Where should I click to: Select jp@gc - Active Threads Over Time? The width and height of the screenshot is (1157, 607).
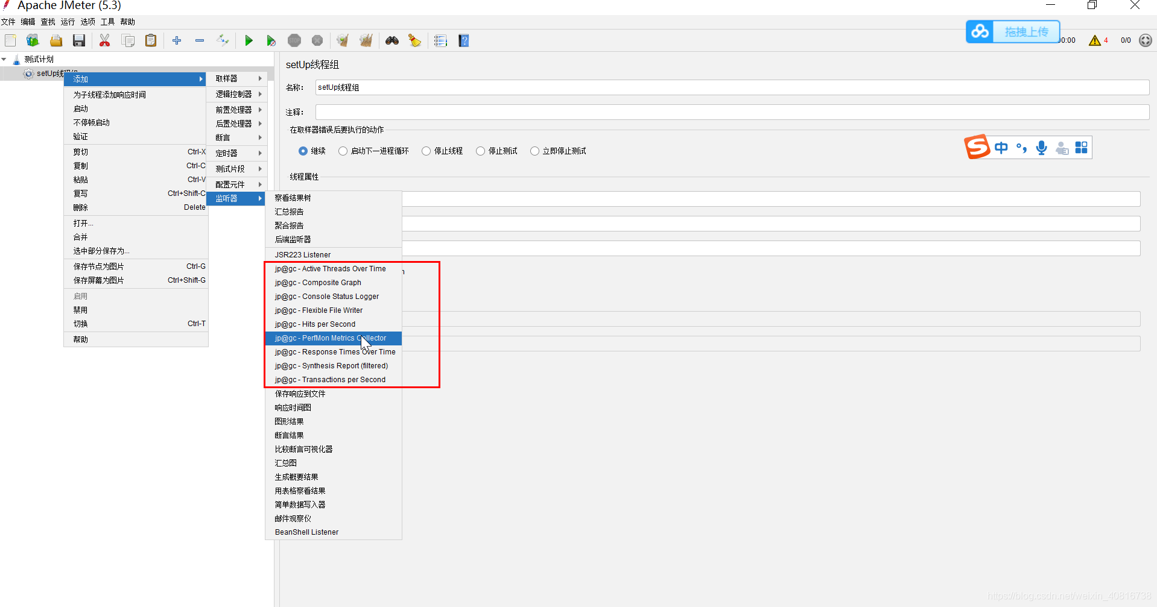point(334,269)
